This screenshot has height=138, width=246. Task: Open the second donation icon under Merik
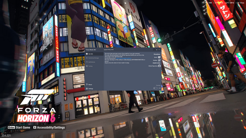[x=159, y=60]
